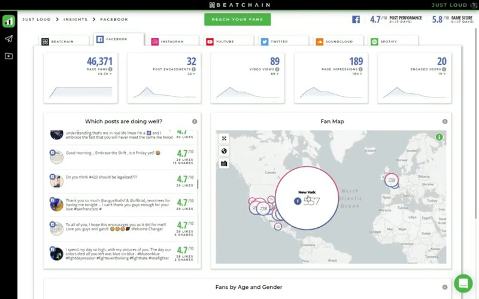Click avatar of '#420 should be legalized' post
479x299 pixels.
pyautogui.click(x=56, y=181)
